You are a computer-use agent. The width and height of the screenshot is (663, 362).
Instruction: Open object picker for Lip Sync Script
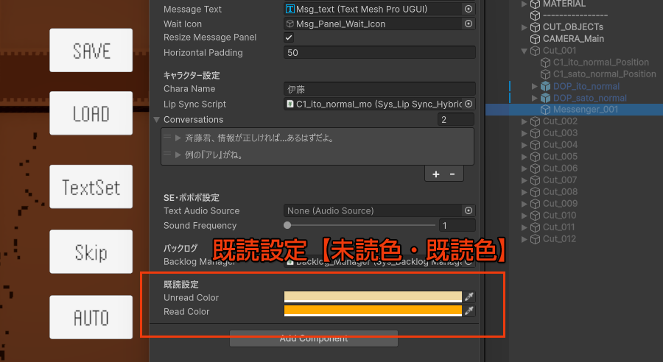pyautogui.click(x=469, y=104)
